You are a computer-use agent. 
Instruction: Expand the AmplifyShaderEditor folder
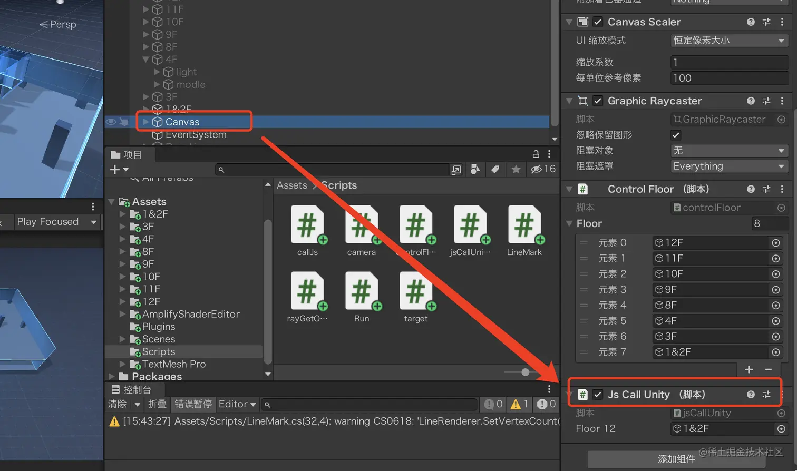click(x=122, y=314)
